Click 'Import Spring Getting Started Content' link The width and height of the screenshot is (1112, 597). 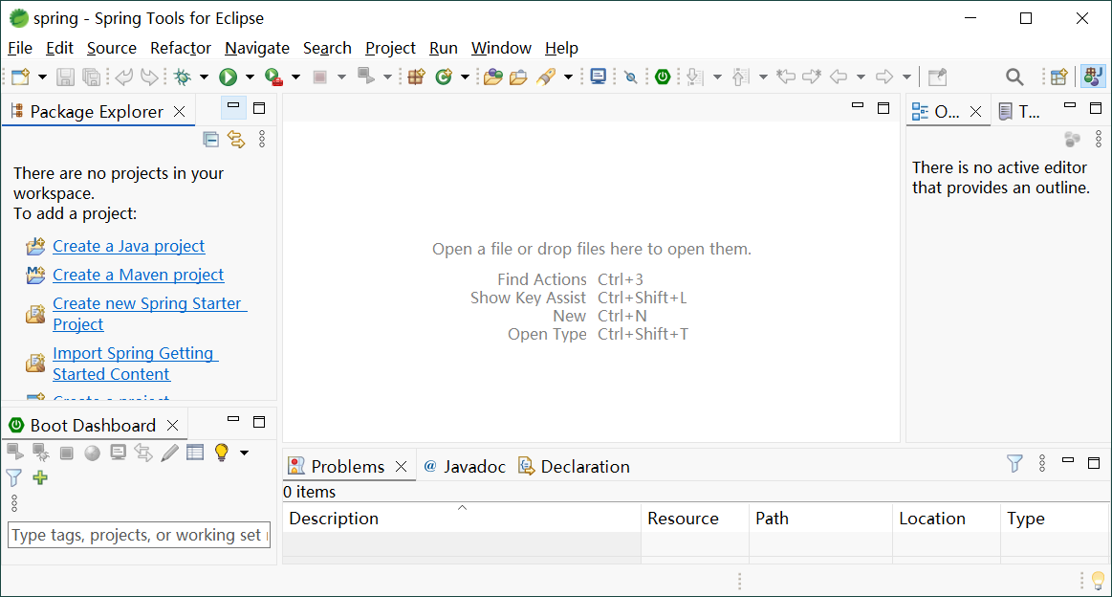click(135, 364)
